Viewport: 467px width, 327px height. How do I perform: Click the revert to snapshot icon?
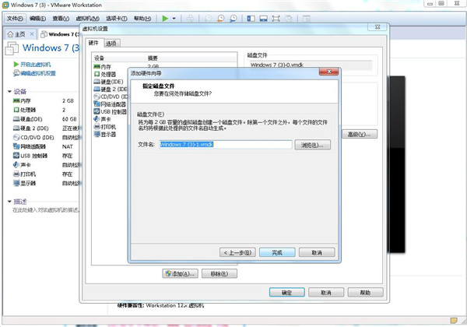221,19
